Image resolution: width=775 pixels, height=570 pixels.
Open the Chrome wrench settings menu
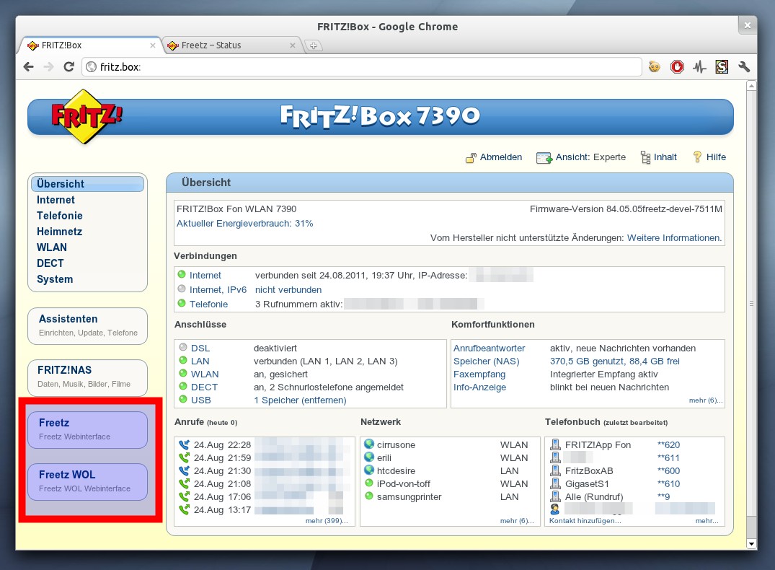click(x=744, y=67)
